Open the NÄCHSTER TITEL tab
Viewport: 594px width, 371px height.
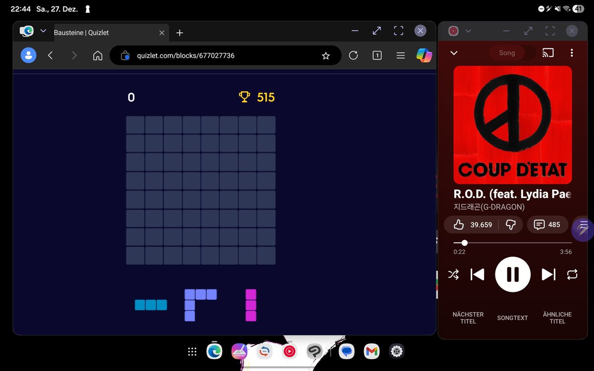pyautogui.click(x=468, y=318)
